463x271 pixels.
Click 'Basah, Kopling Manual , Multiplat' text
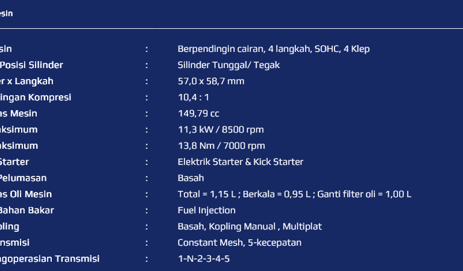click(x=250, y=226)
